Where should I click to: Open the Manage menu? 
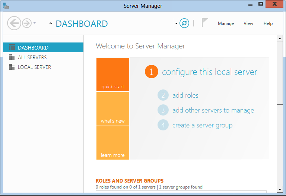[226, 23]
